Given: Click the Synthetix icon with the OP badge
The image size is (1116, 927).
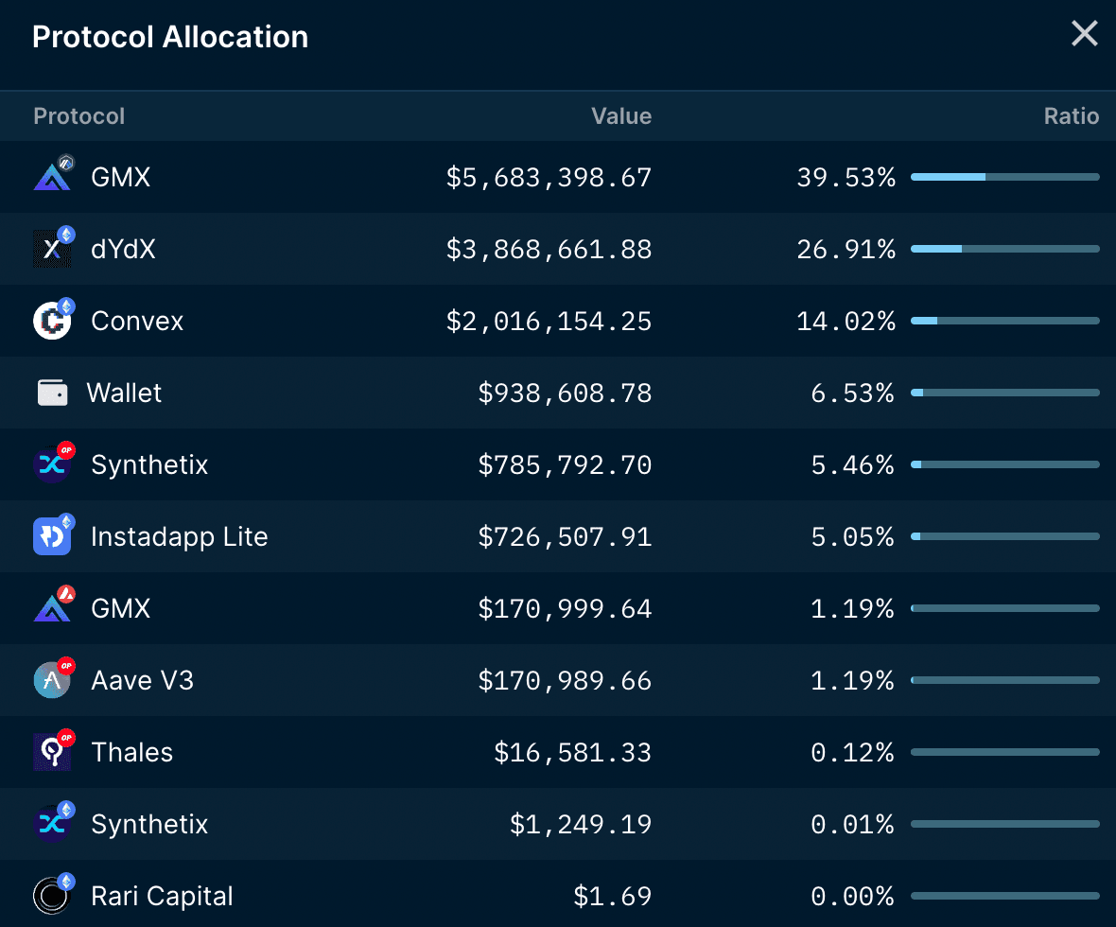Looking at the screenshot, I should [52, 464].
